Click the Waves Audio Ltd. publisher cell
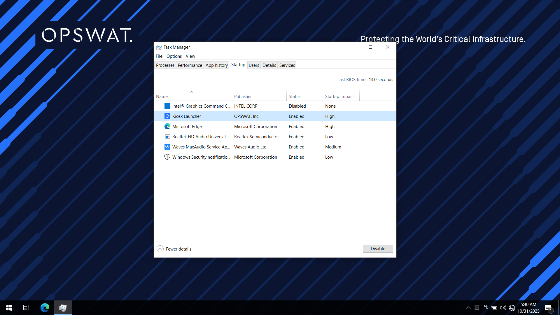The image size is (560, 315). tap(251, 147)
